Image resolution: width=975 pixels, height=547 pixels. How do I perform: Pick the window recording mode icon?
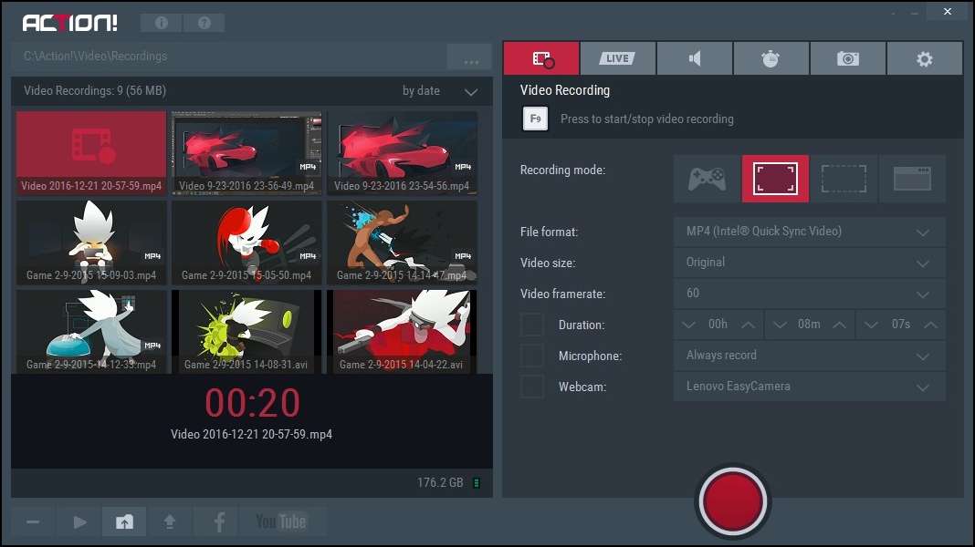click(x=912, y=178)
